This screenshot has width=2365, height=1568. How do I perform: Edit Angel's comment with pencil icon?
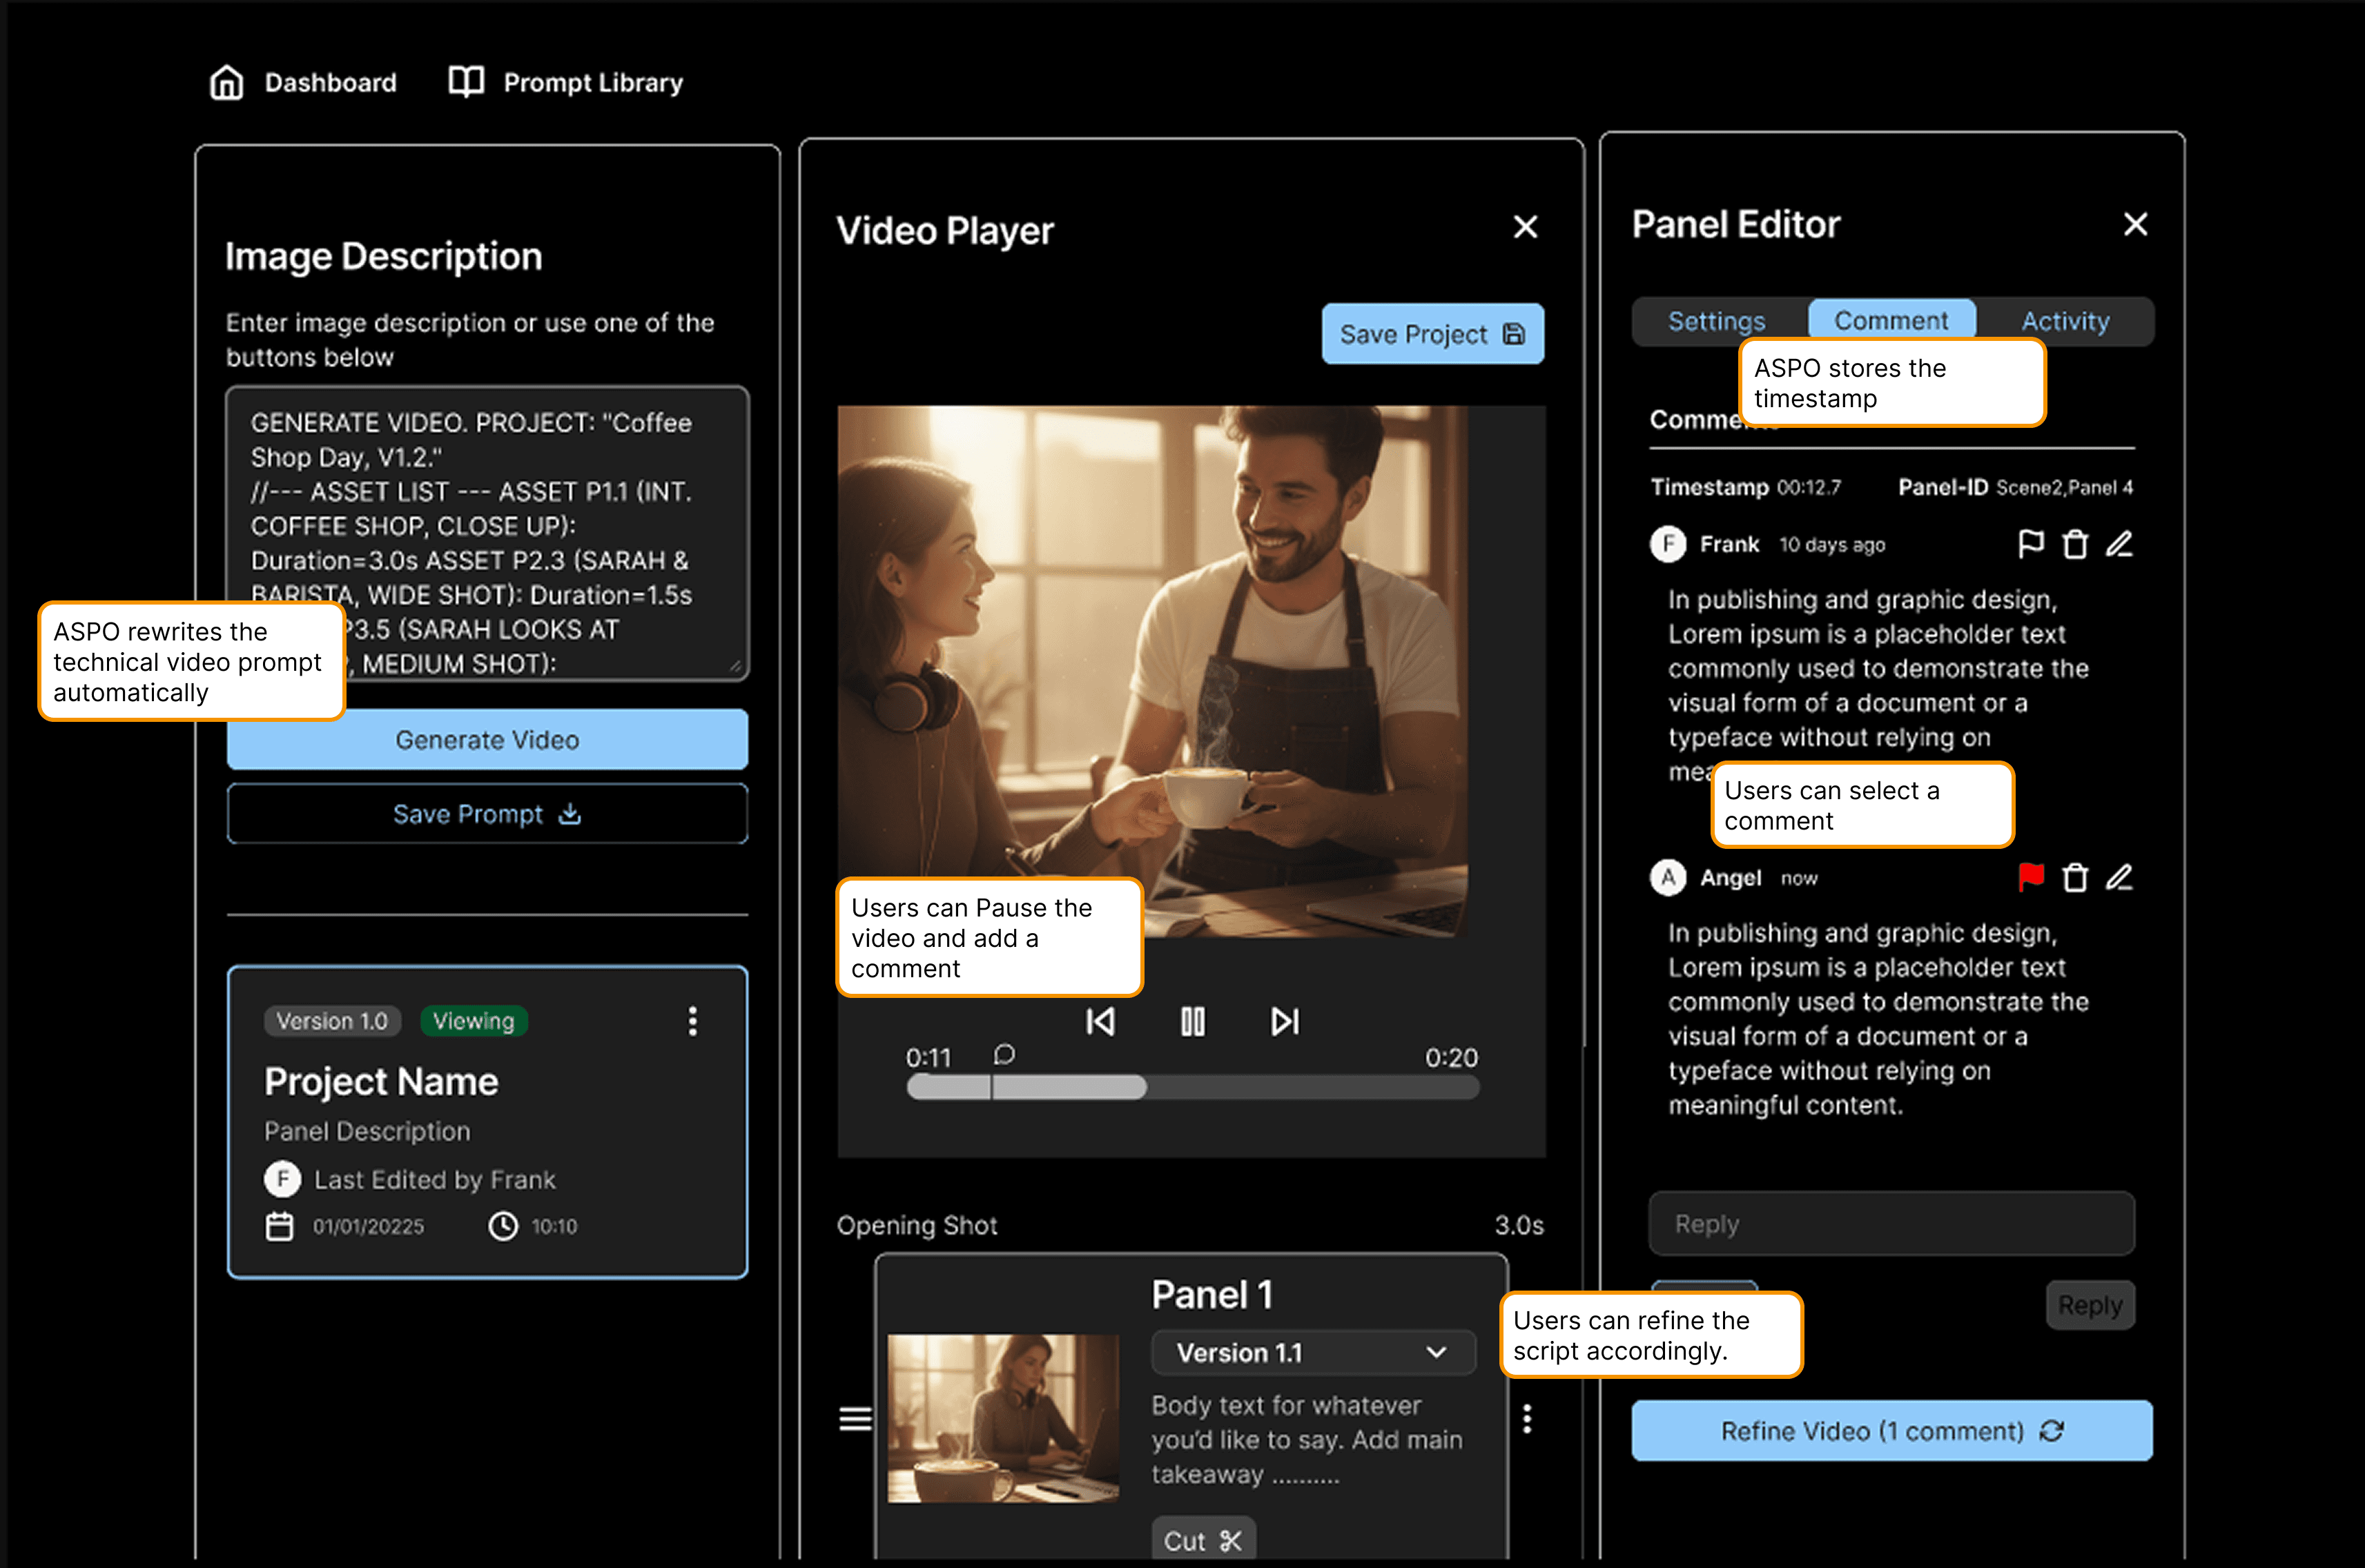[x=2119, y=877]
